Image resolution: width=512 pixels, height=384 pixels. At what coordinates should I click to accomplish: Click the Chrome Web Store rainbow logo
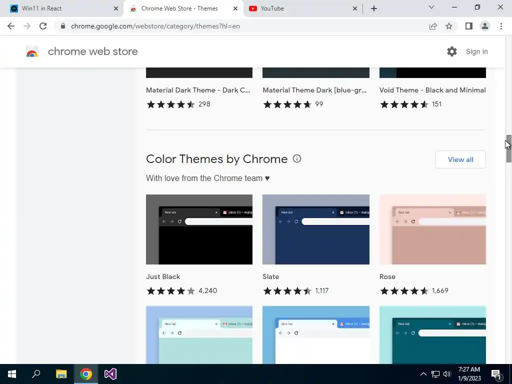click(32, 51)
